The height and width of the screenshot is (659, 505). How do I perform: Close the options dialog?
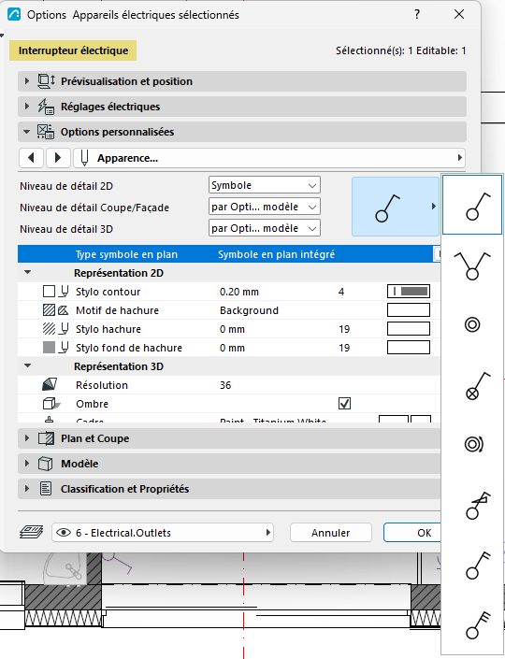pos(459,14)
